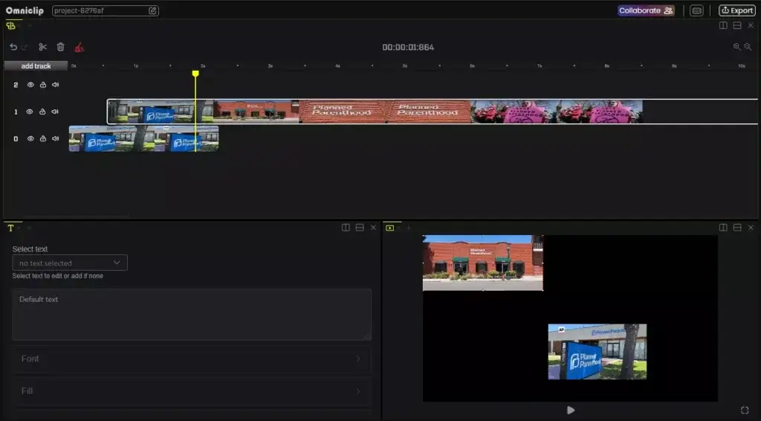
Task: Add a tab next to the preview tab
Action: 409,228
